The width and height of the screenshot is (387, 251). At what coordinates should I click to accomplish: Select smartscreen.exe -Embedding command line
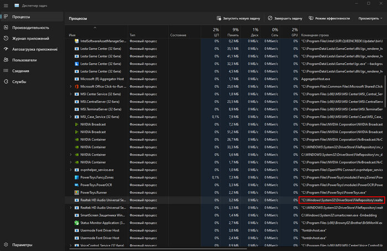pyautogui.click(x=339, y=215)
